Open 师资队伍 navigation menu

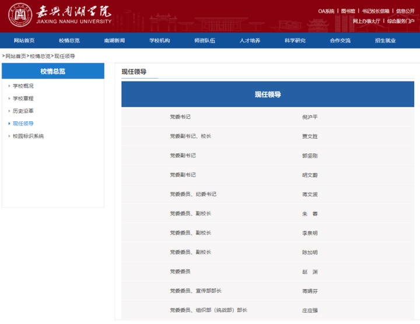point(205,41)
